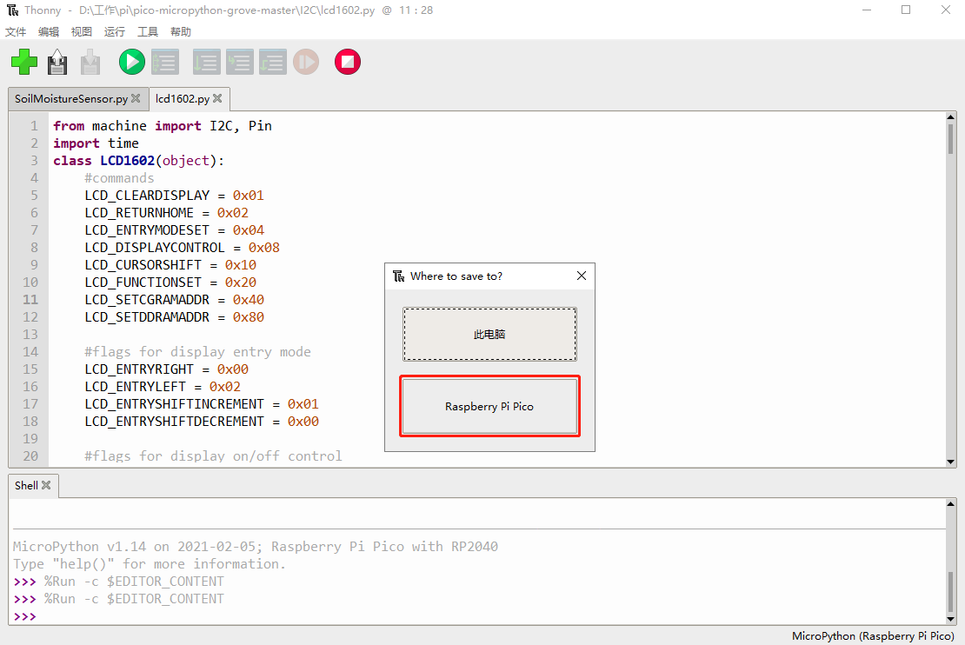Click the code line LCD_DISPLAYCONTROL = 0x08

[x=183, y=248]
